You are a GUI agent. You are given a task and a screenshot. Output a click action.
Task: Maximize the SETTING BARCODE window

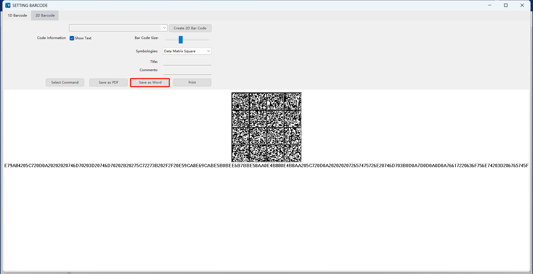pyautogui.click(x=506, y=5)
